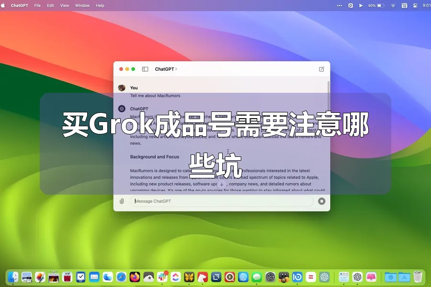Open the File menu
The width and height of the screenshot is (431, 287).
point(37,5)
